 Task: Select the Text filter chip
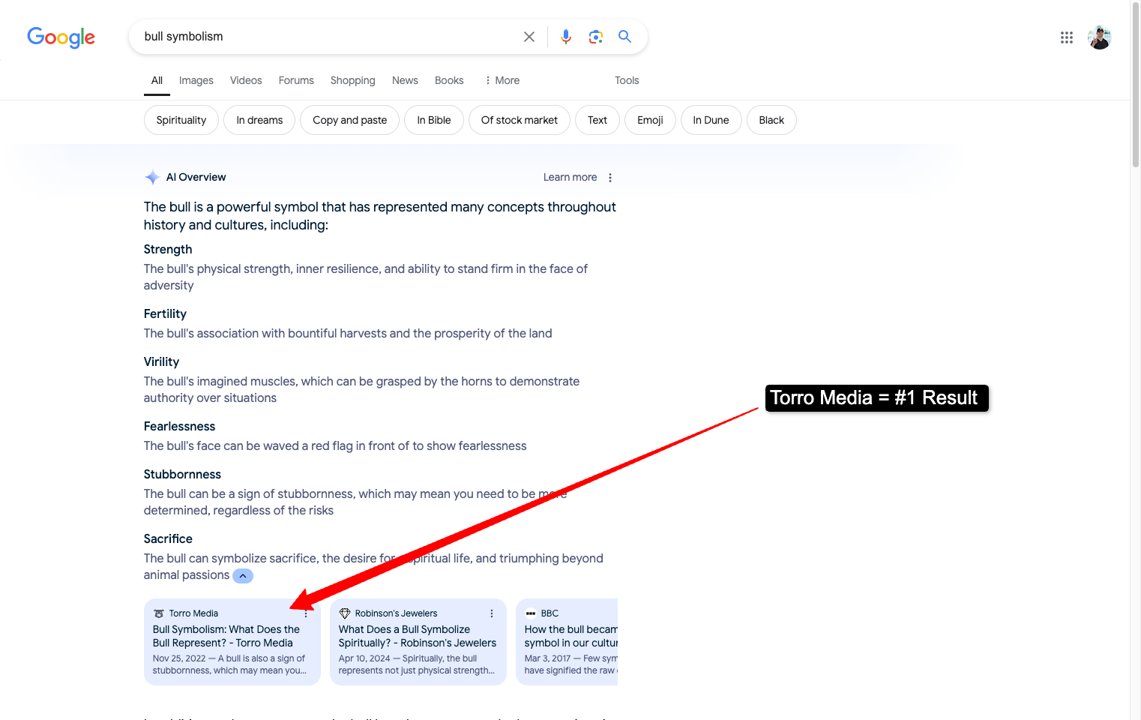(x=597, y=120)
